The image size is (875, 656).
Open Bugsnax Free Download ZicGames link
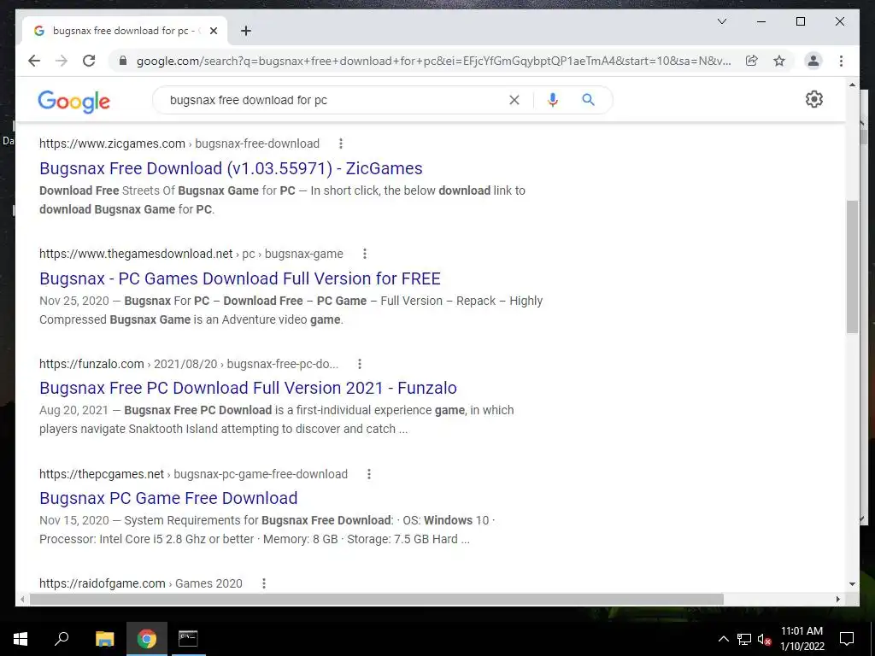click(x=231, y=168)
